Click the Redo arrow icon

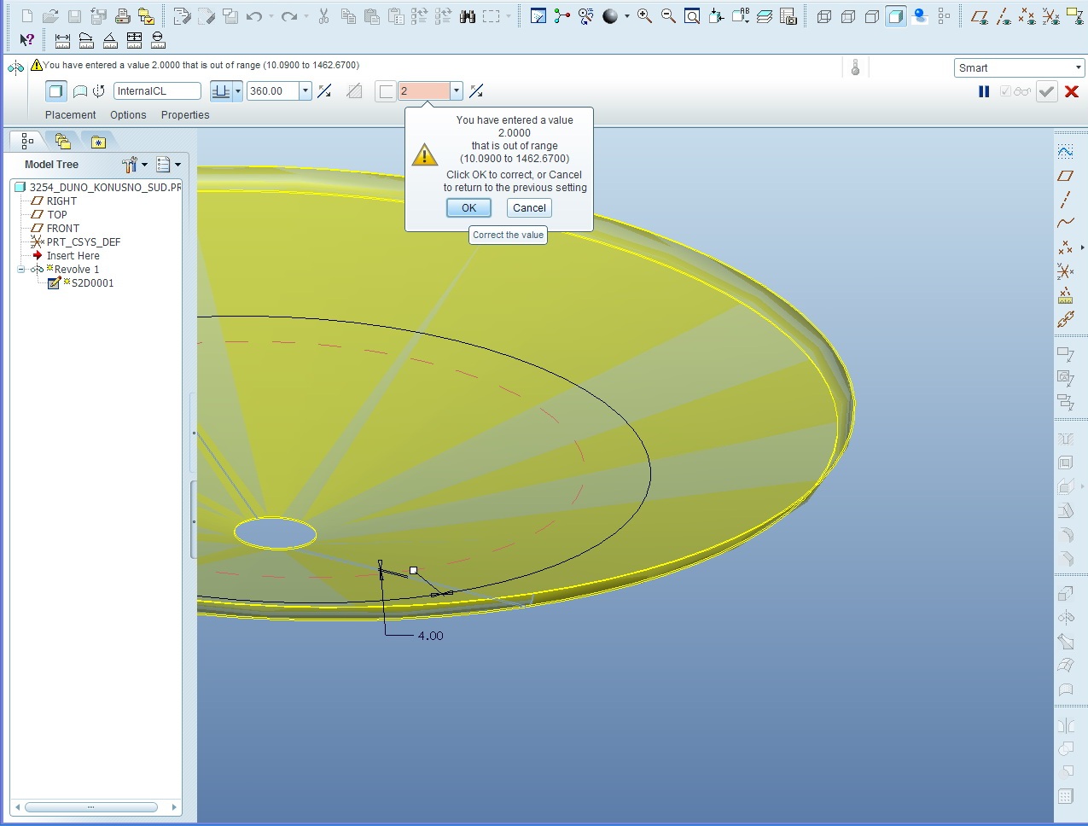(x=289, y=16)
